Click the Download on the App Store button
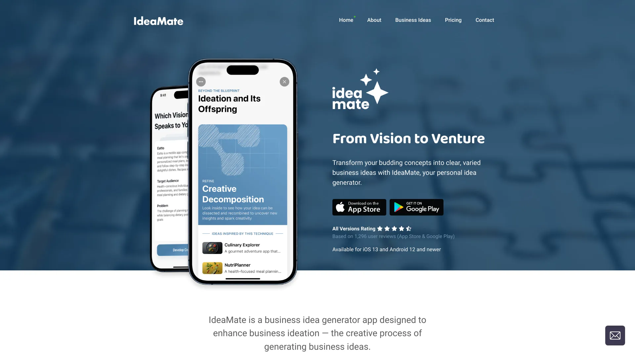 click(359, 207)
